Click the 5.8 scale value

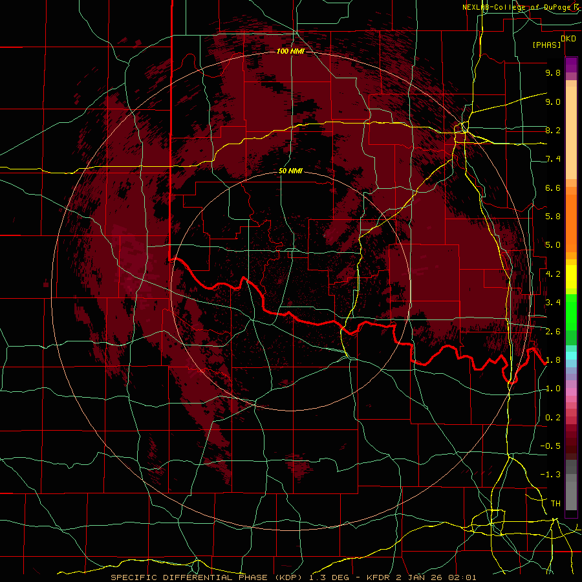tap(553, 217)
